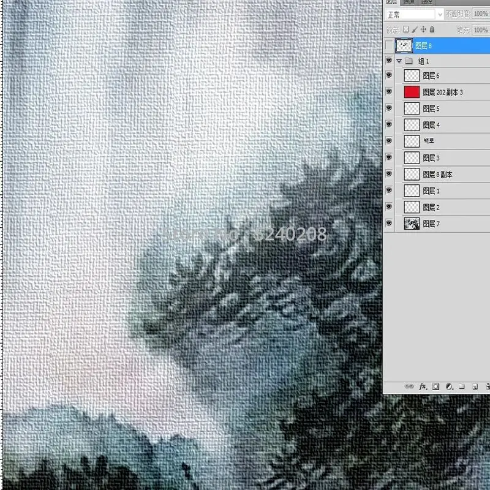The width and height of the screenshot is (490, 490).
Task: Create new fill or adjustment layer
Action: [449, 386]
